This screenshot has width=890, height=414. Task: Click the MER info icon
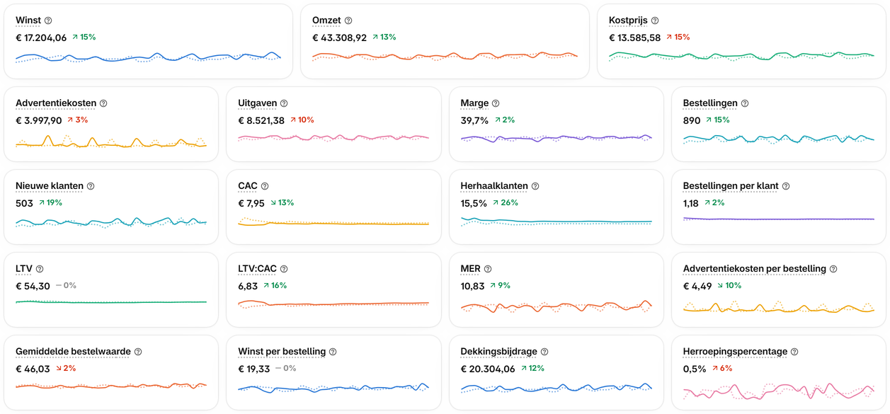point(488,269)
